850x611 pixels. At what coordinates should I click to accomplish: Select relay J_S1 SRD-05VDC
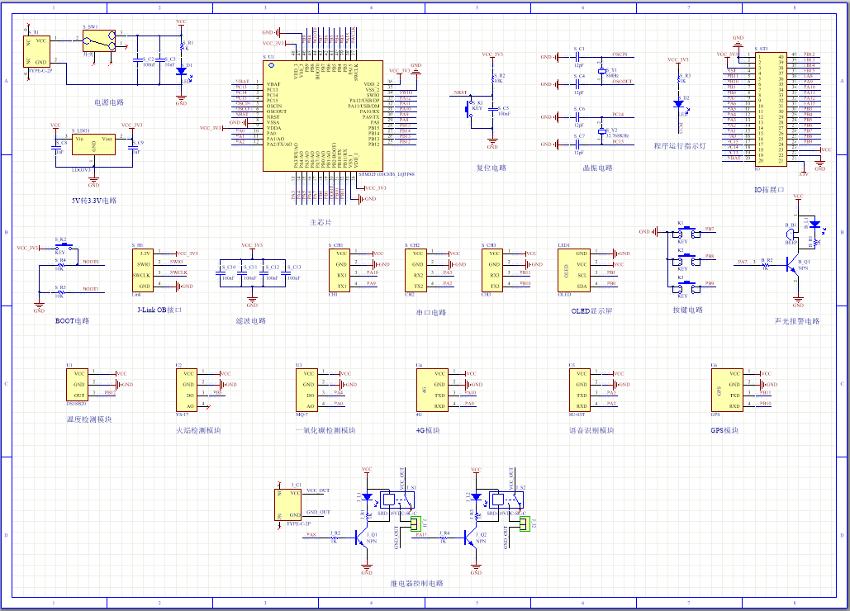coord(397,501)
